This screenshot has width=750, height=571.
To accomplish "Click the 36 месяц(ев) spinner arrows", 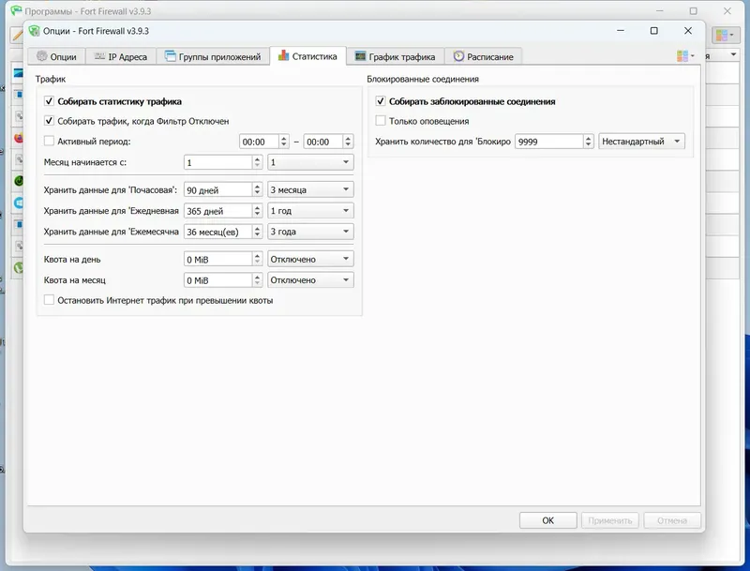I will pyautogui.click(x=257, y=232).
